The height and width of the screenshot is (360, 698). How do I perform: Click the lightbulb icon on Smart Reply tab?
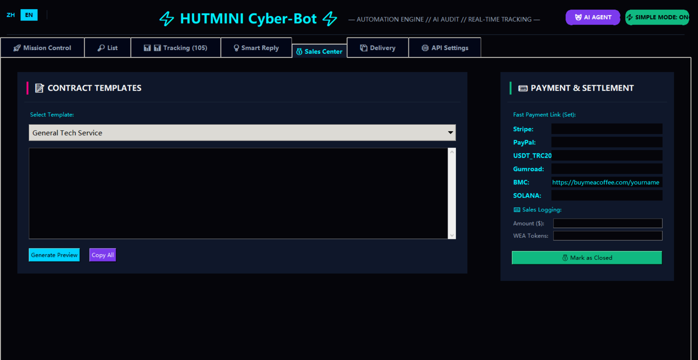[236, 48]
